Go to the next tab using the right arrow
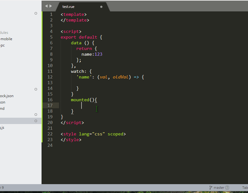This screenshot has height=193, width=248. (51, 6)
